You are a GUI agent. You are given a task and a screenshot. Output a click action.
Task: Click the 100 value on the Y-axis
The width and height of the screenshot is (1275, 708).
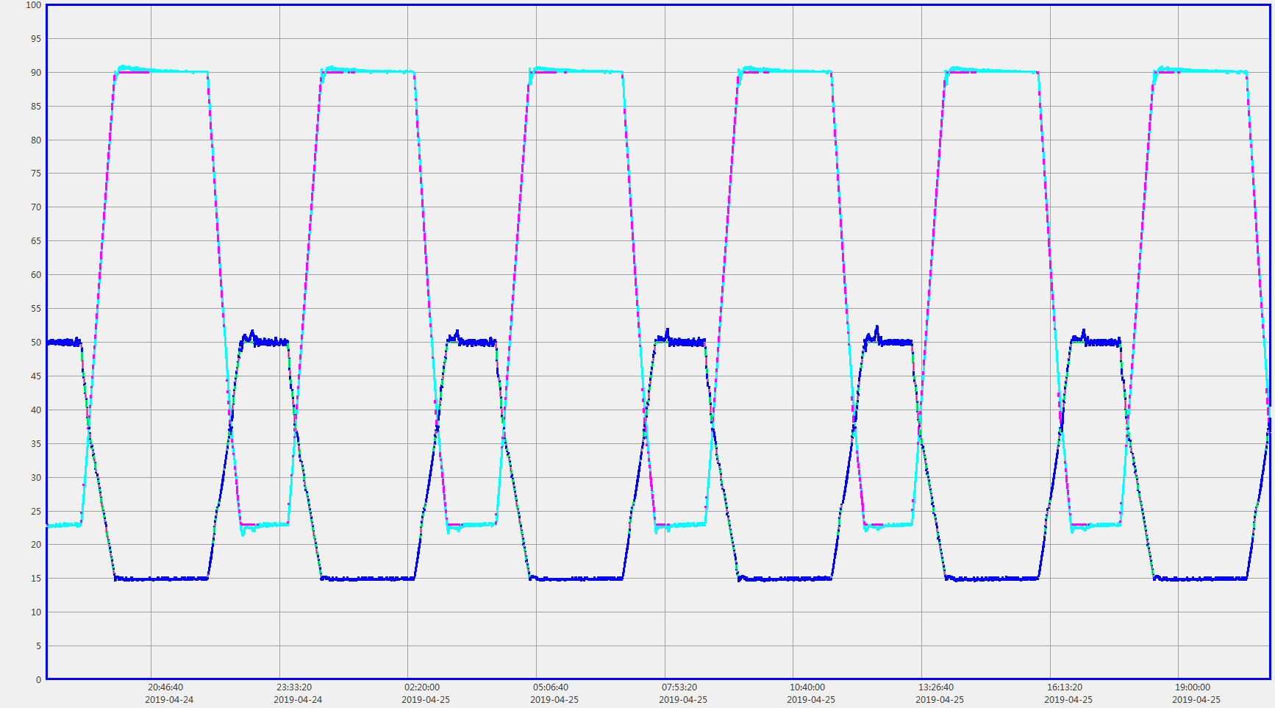pos(34,5)
